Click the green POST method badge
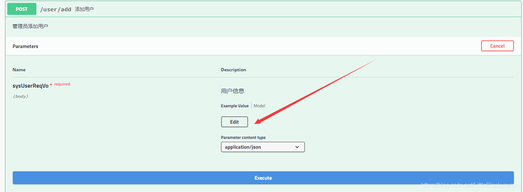This screenshot has width=523, height=192. pos(22,9)
